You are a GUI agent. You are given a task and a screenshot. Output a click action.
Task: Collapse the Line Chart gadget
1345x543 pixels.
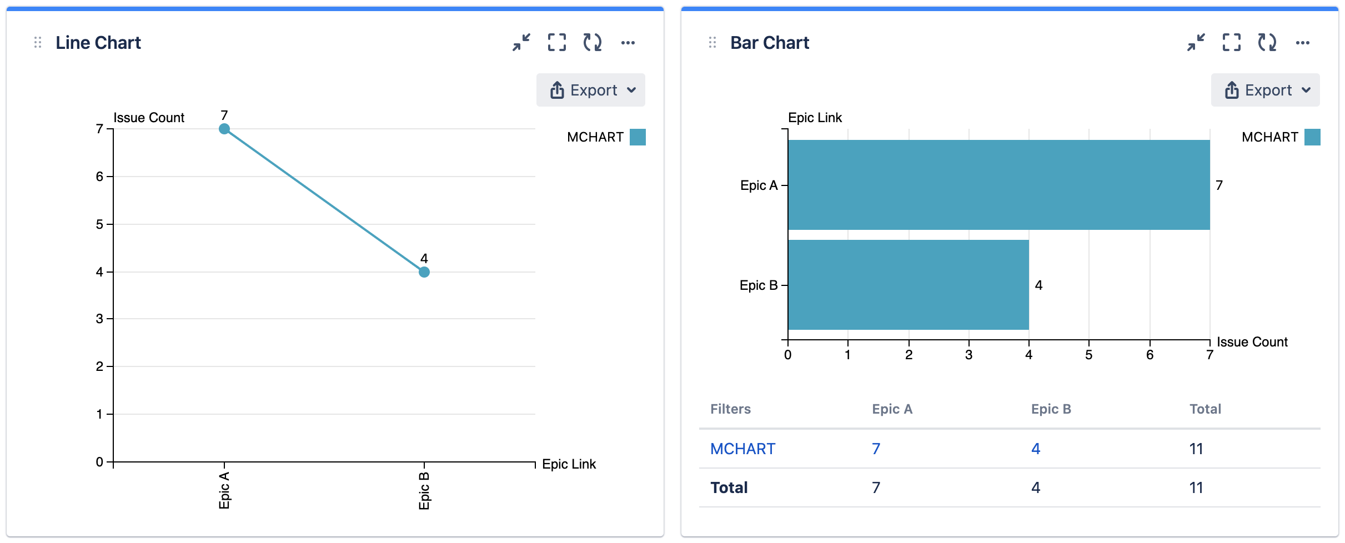521,42
